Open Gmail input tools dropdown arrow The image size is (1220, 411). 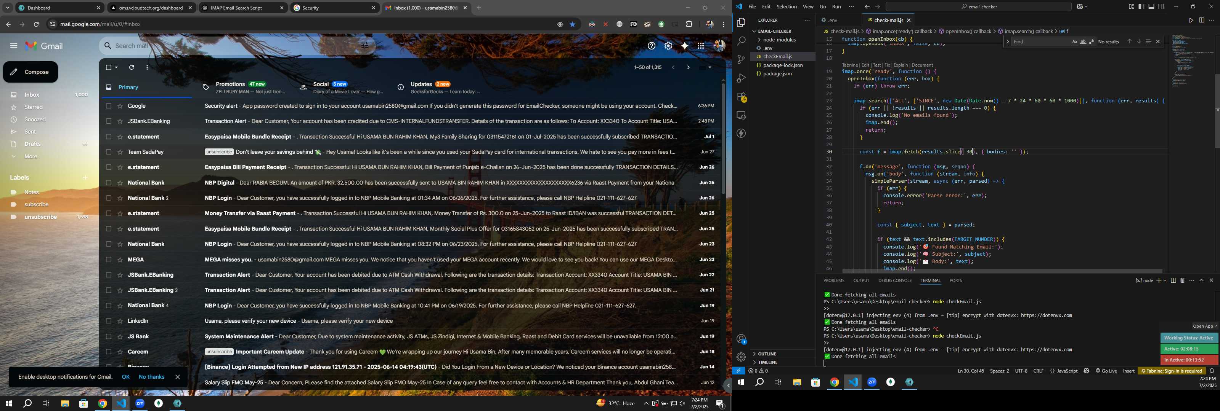tap(710, 68)
